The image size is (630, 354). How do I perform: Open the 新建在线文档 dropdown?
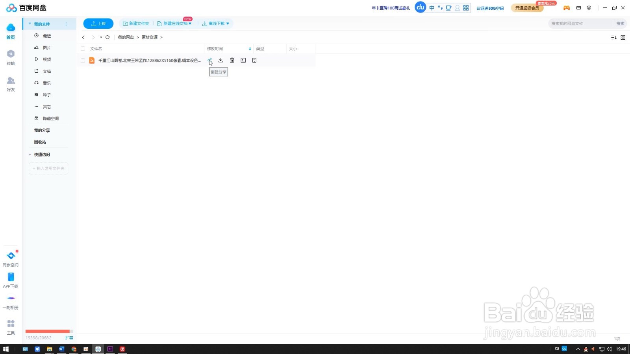[174, 24]
